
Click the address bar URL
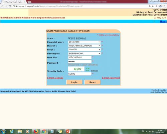coord(54,6)
